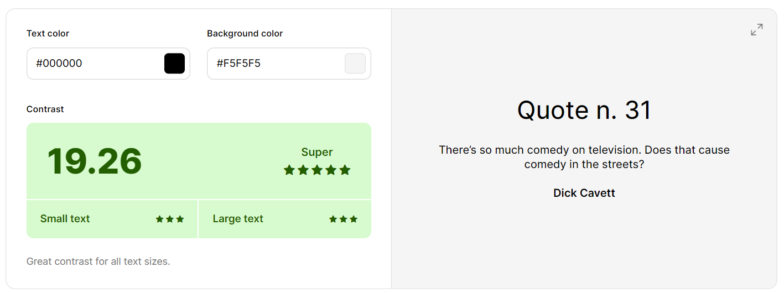Click the 19.26 contrast ratio value
Image resolution: width=784 pixels, height=293 pixels.
[95, 161]
